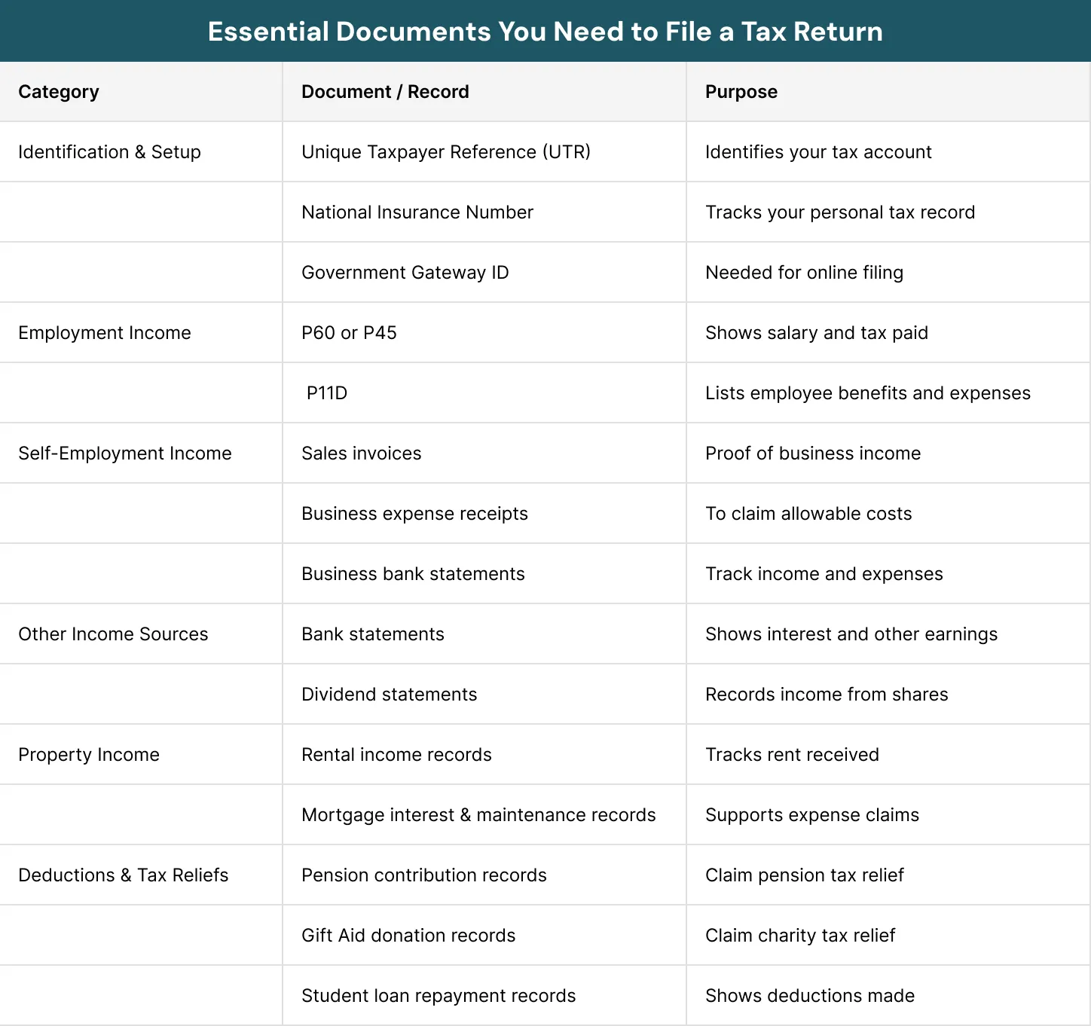Click the Employment Income category label
Image resolution: width=1091 pixels, height=1026 pixels.
105,332
